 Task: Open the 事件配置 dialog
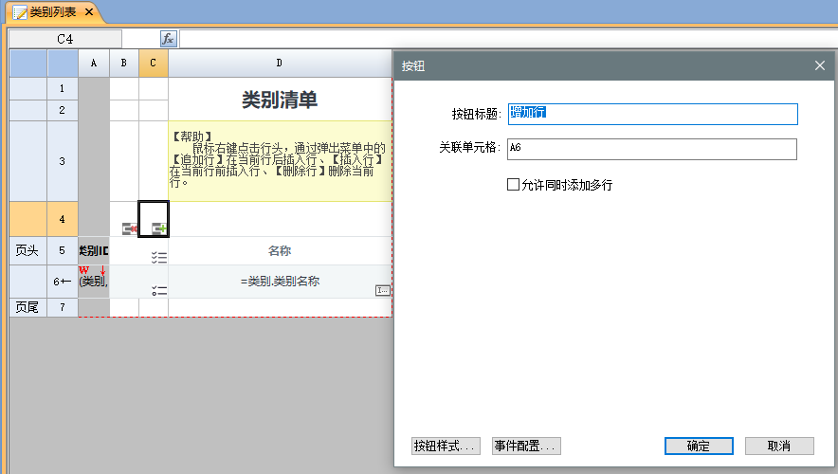526,446
